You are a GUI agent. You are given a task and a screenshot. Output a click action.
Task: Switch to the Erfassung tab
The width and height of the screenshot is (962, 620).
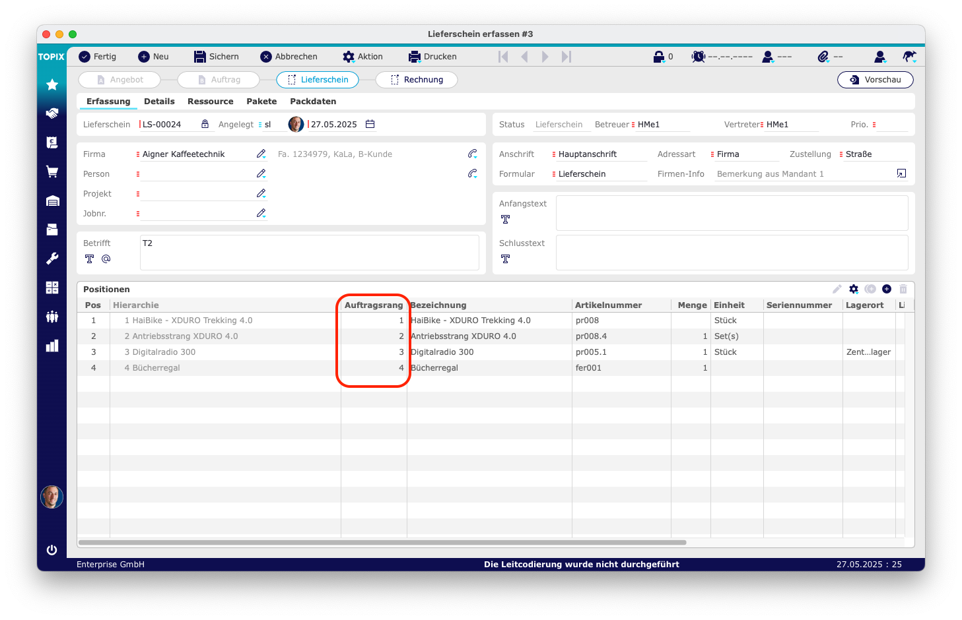(108, 102)
